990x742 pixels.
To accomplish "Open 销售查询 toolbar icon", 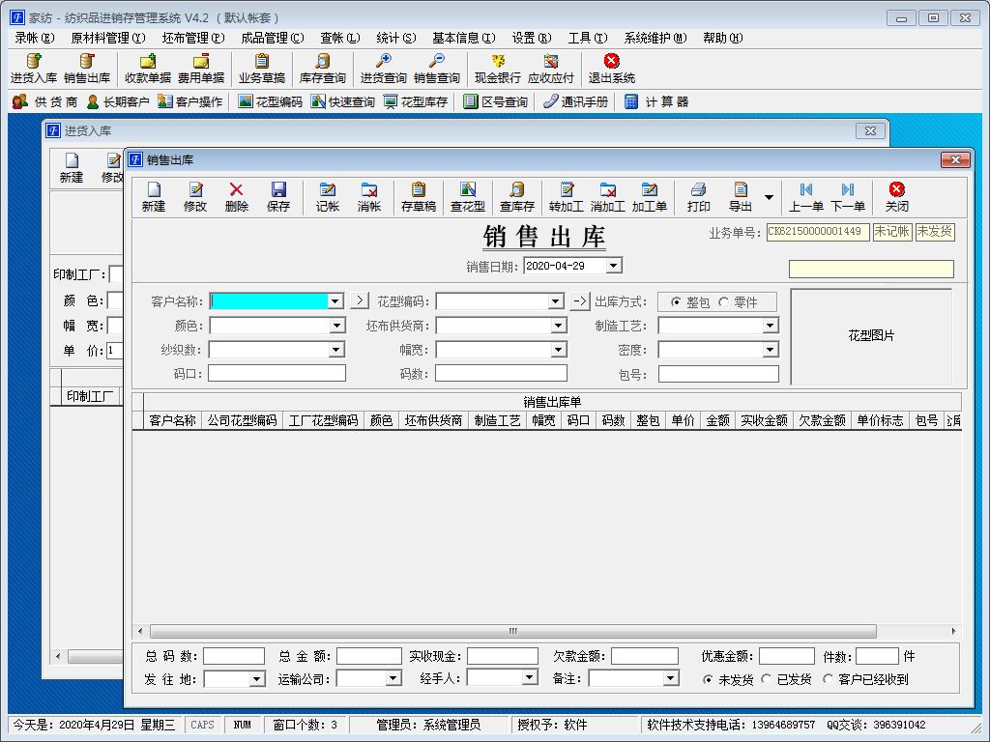I will pyautogui.click(x=436, y=69).
